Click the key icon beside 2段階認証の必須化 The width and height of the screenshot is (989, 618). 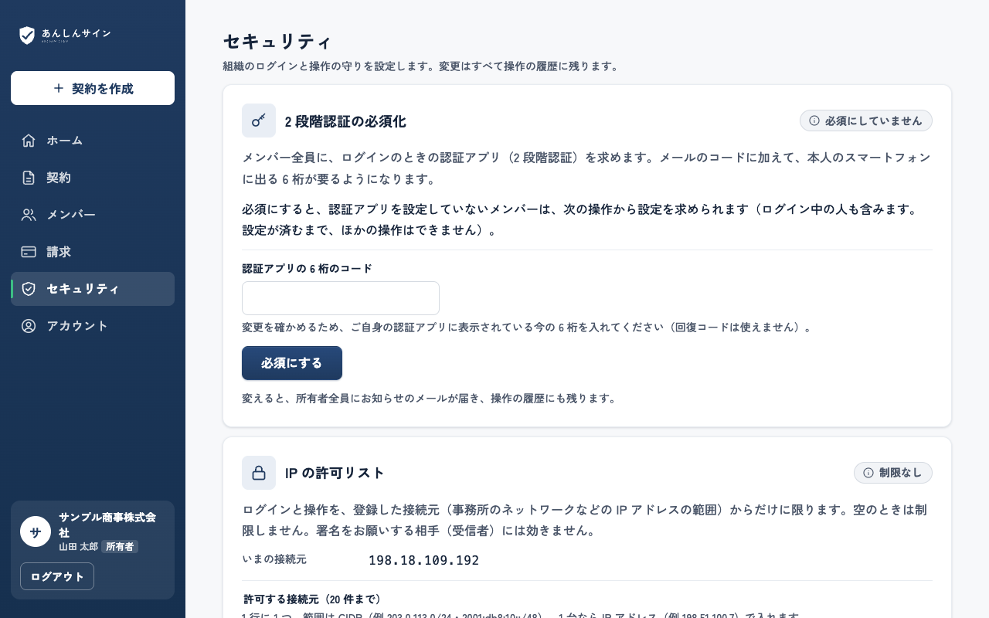coord(259,121)
